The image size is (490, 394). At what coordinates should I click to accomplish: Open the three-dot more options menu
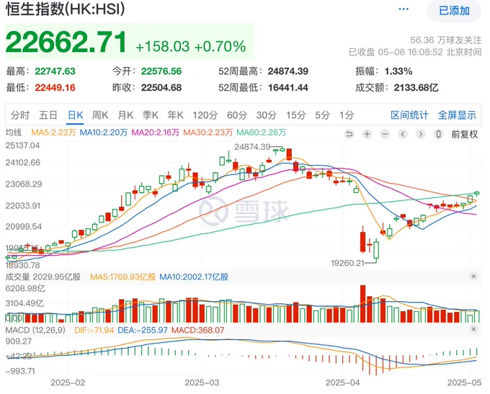404,9
